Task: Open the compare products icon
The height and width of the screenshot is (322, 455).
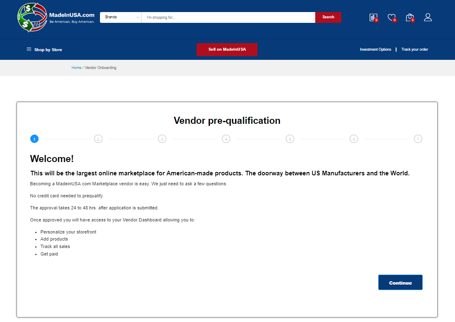Action: (374, 17)
